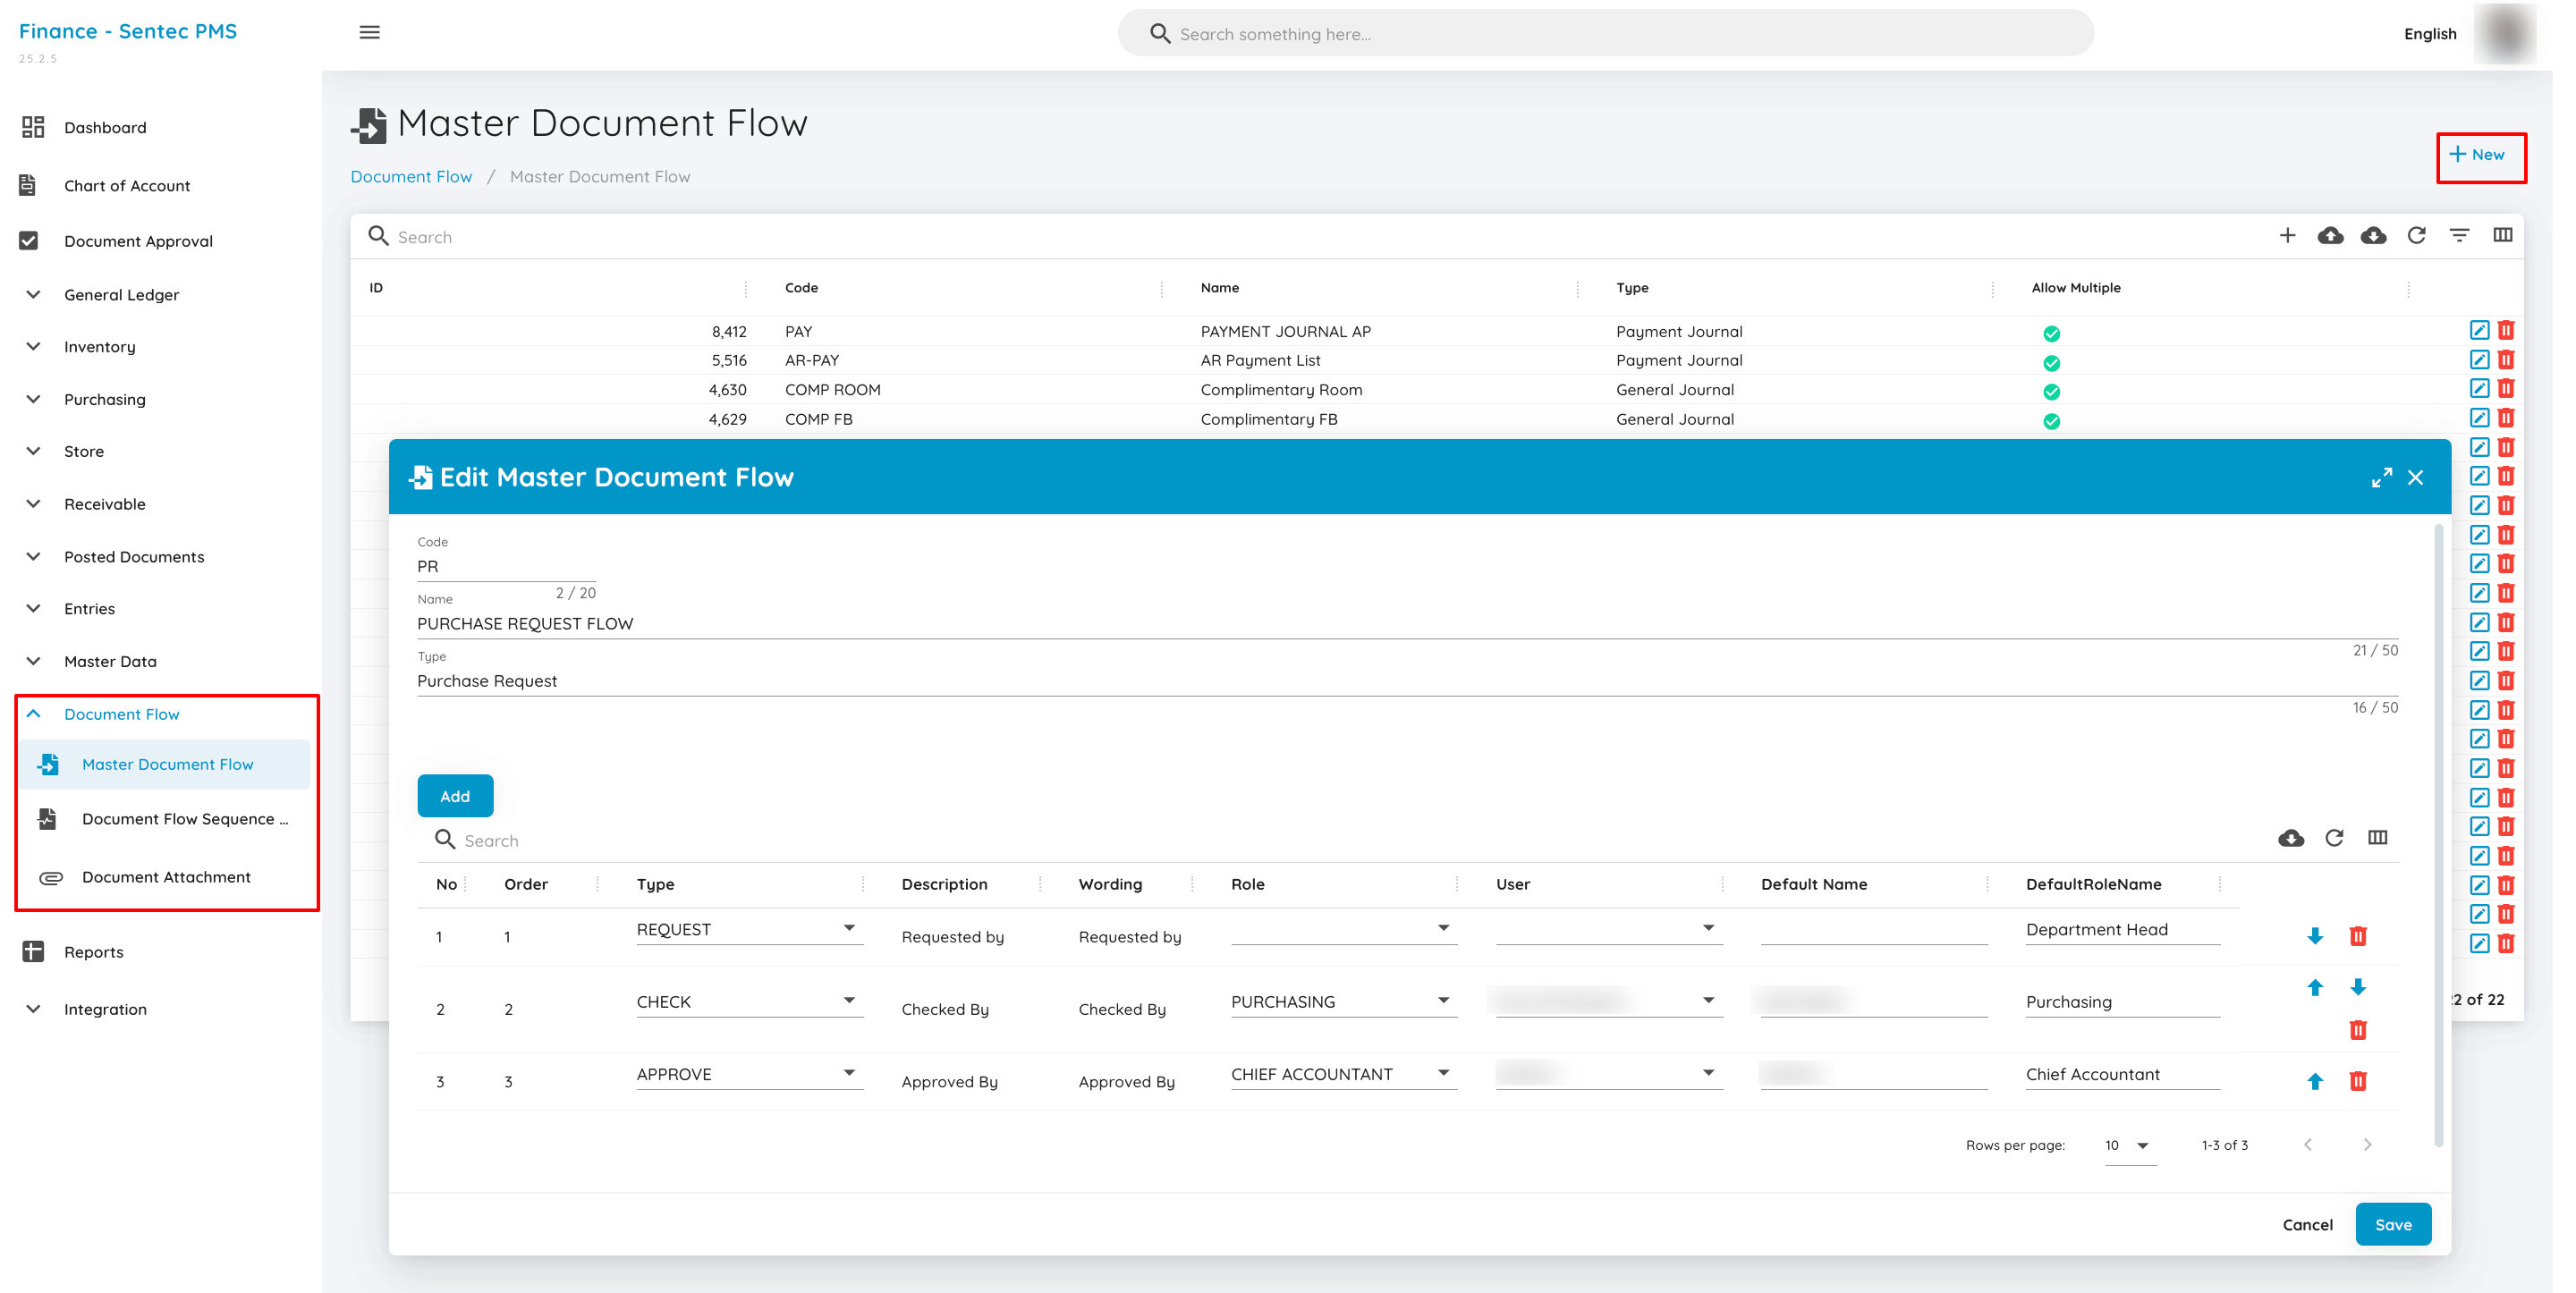The width and height of the screenshot is (2576, 1293).
Task: Open the PURCHASING role dropdown
Action: click(x=1343, y=1002)
